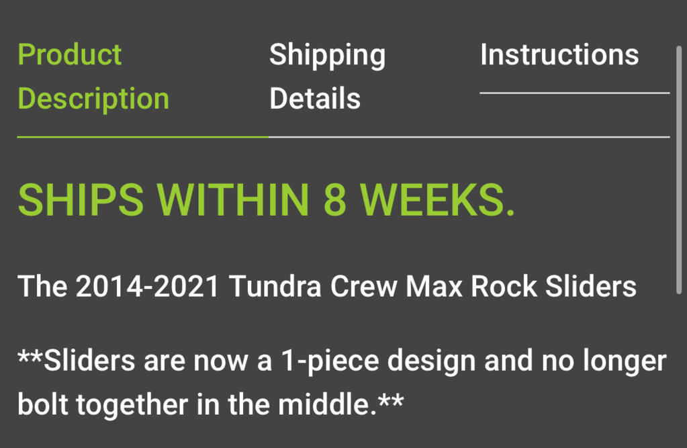This screenshot has width=687, height=448.
Task: Click the word Tundra in the description
Action: tap(275, 287)
